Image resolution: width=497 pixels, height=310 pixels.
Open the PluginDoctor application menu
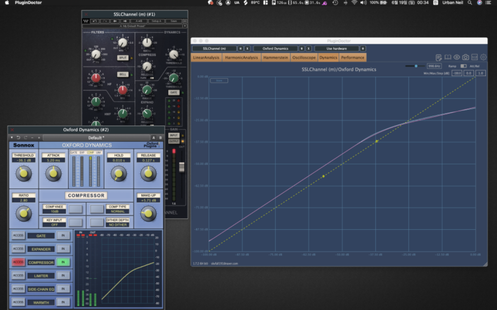28,2
